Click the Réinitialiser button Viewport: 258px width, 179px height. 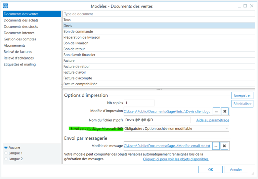tap(242, 104)
